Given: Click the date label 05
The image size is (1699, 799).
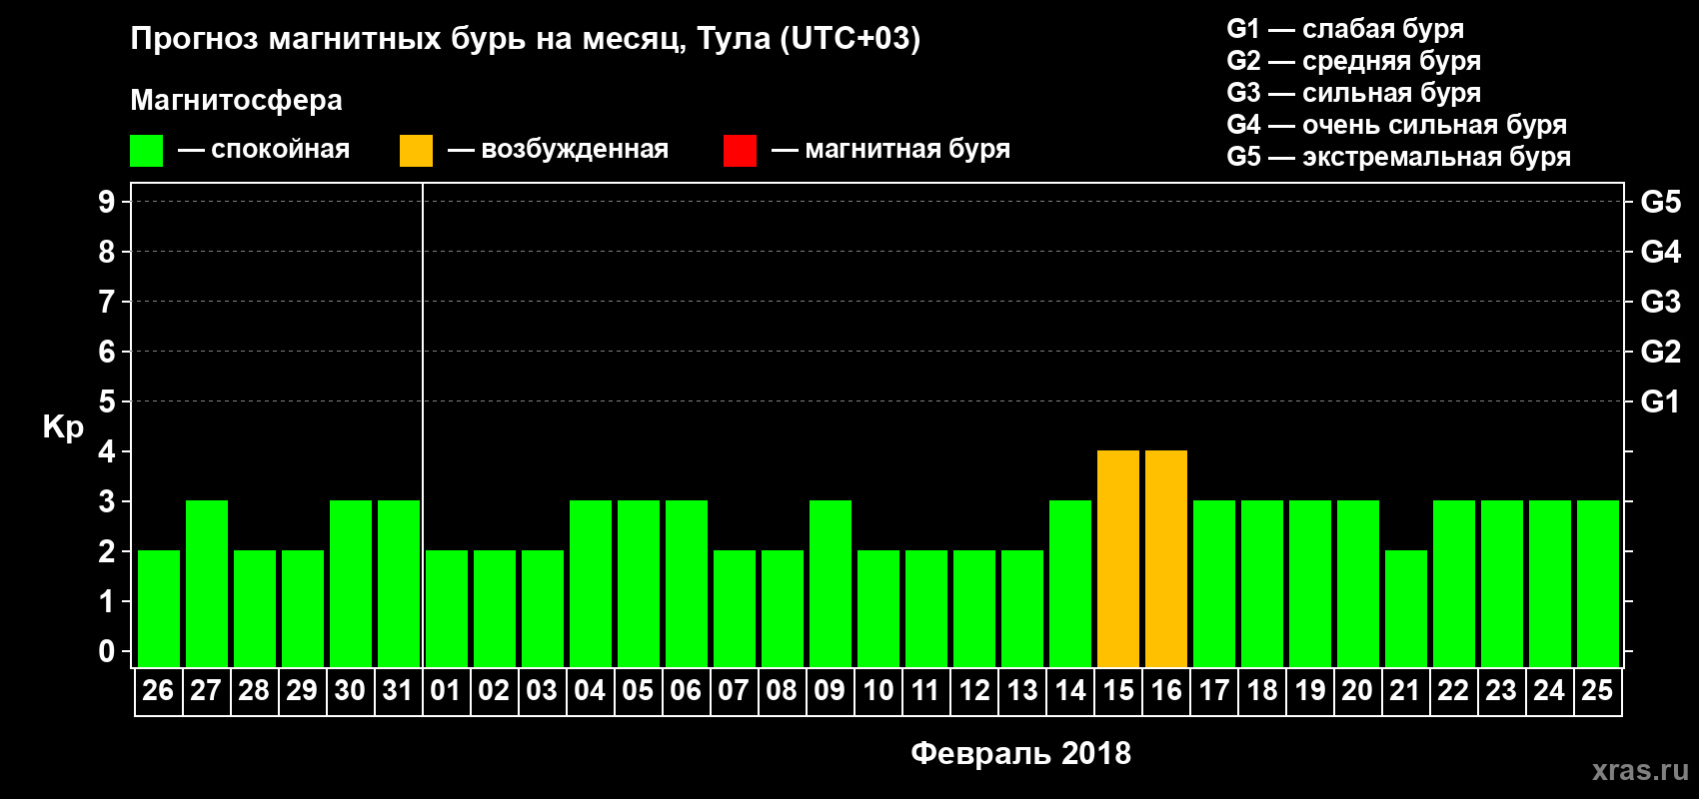Looking at the screenshot, I should pyautogui.click(x=638, y=690).
